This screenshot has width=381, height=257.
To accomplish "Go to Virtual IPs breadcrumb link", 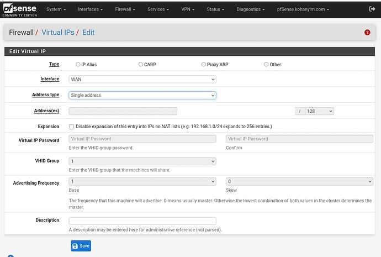I will pyautogui.click(x=58, y=33).
